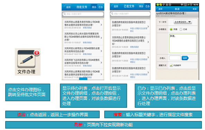Open chevron of 山西博岩消防有限公司 pending row

tap(101, 74)
